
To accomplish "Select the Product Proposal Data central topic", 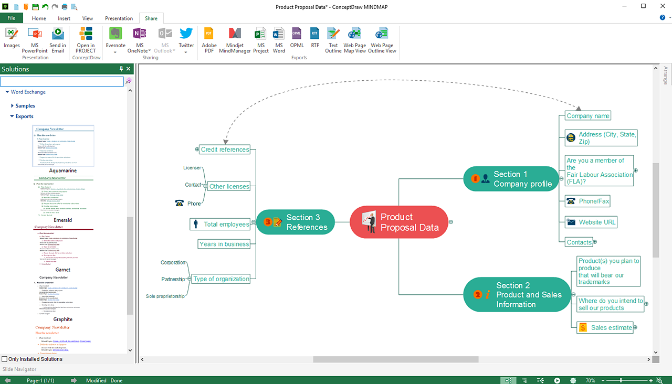I will tap(399, 222).
